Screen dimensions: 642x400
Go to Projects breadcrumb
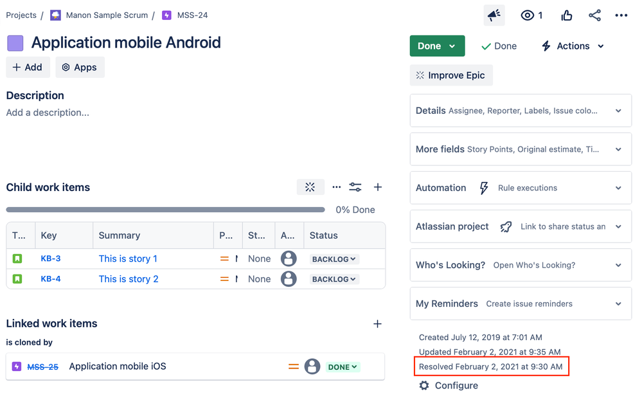21,15
